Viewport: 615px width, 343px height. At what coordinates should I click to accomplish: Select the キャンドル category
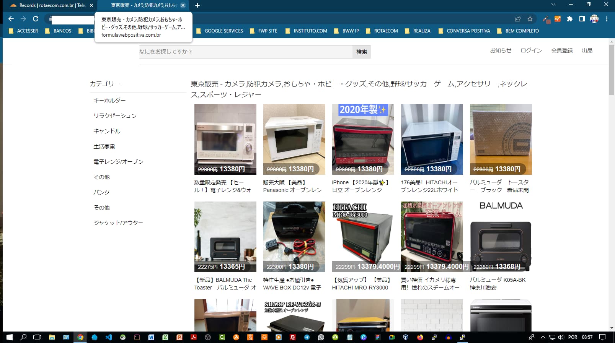pyautogui.click(x=107, y=131)
